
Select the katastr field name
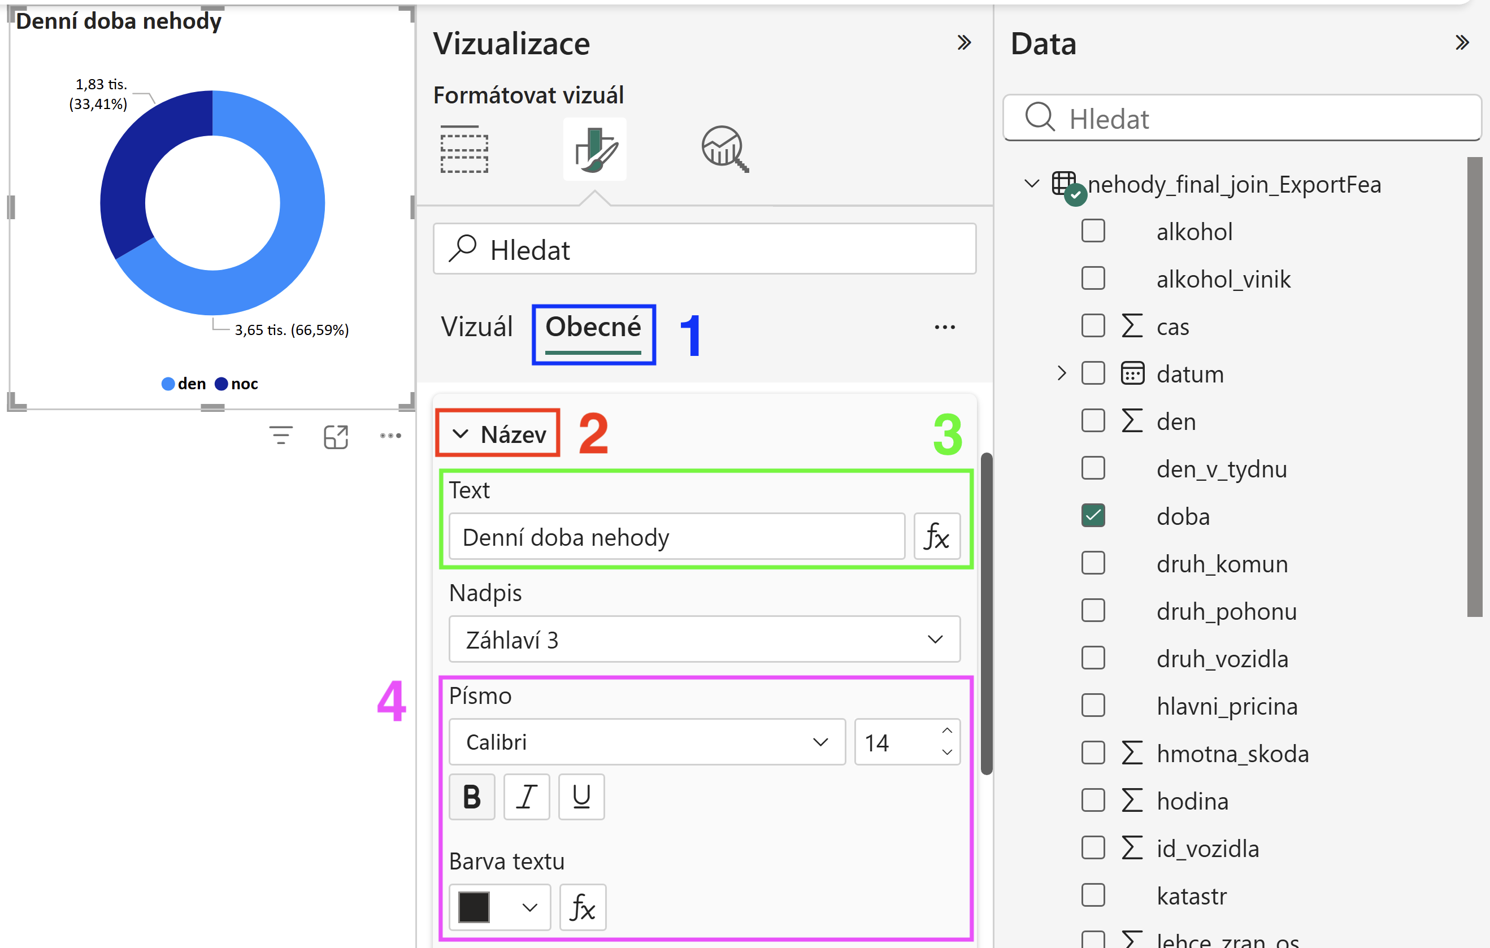click(x=1192, y=895)
